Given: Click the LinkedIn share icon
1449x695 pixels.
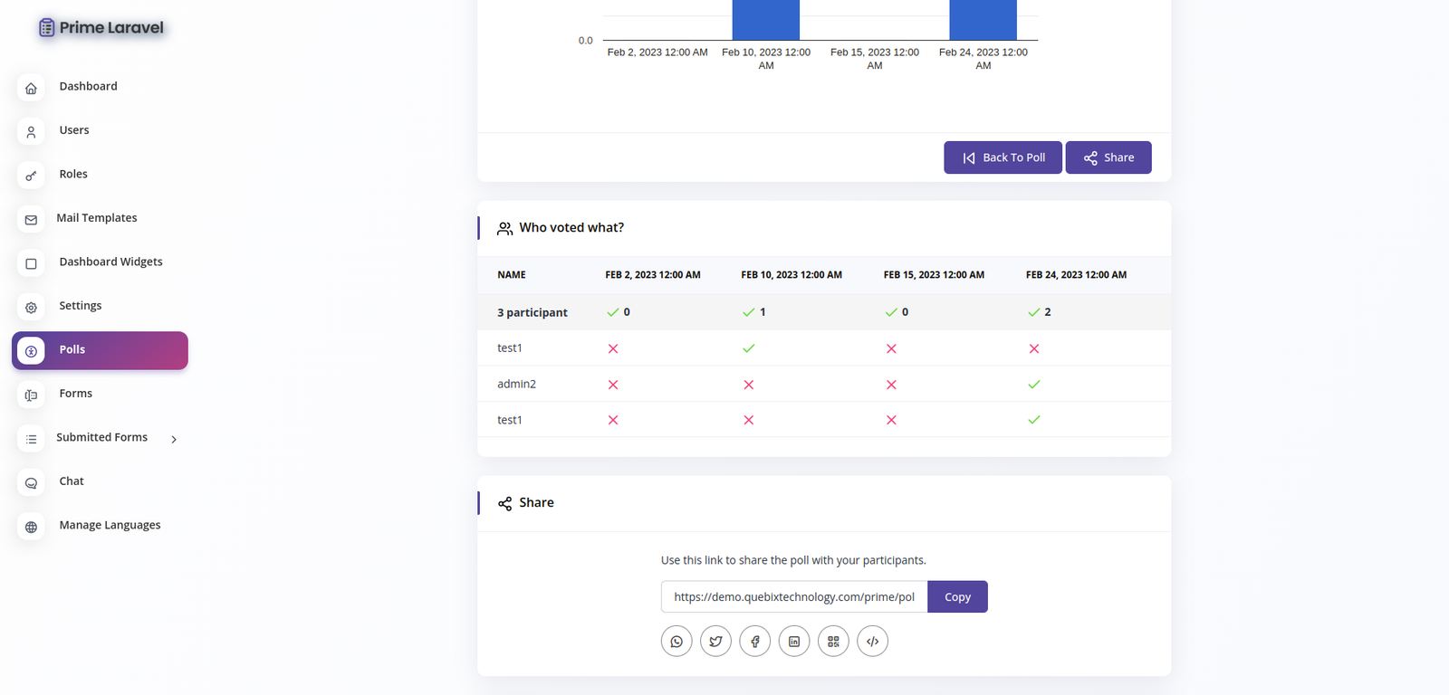Looking at the screenshot, I should pos(794,641).
